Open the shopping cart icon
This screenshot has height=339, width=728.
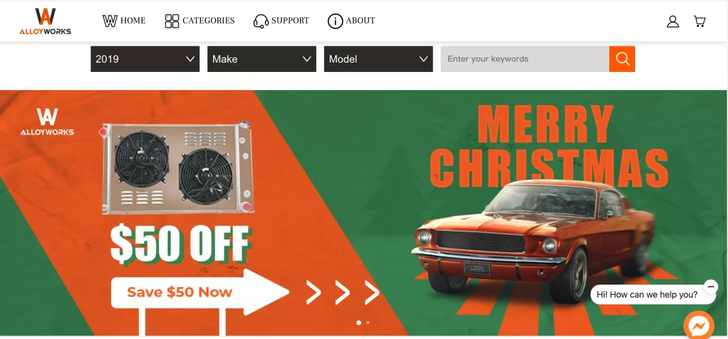(x=700, y=22)
